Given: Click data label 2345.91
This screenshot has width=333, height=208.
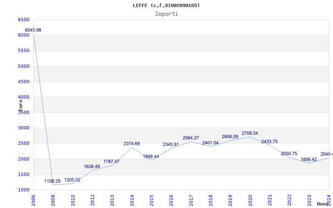Looking at the screenshot, I should tap(171, 144).
